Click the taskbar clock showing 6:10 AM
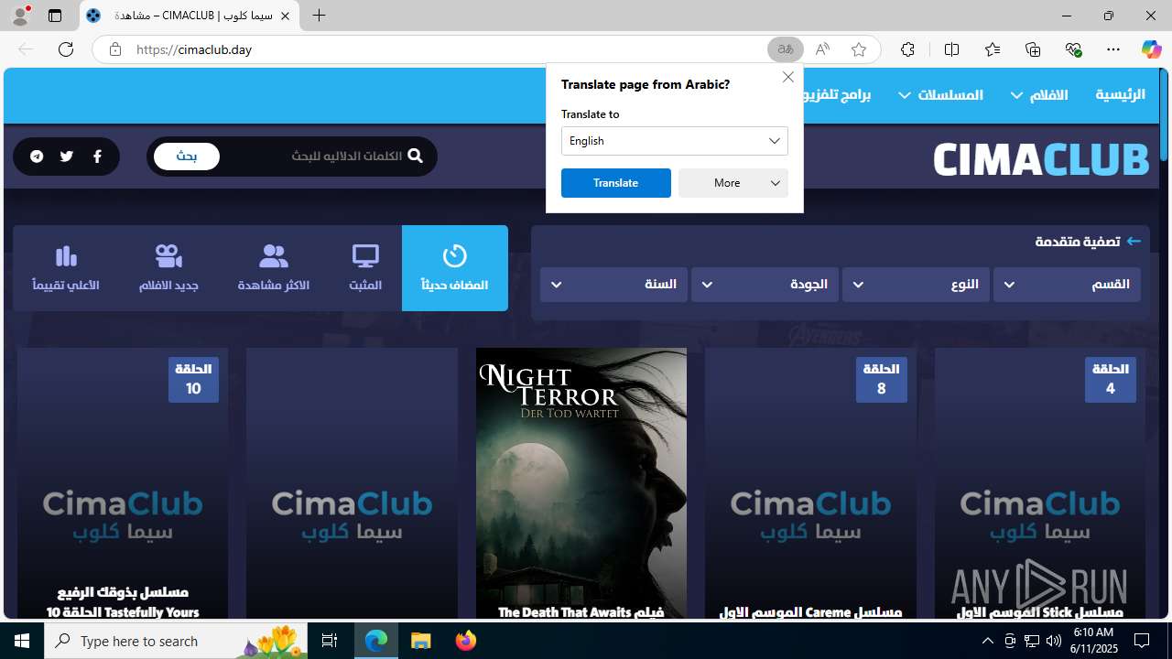This screenshot has width=1172, height=659. [x=1093, y=641]
